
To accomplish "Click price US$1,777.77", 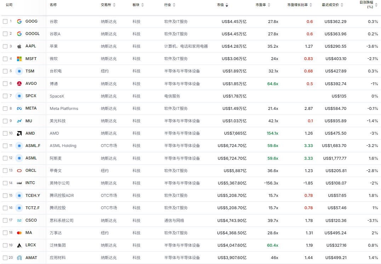I will 335,158.
